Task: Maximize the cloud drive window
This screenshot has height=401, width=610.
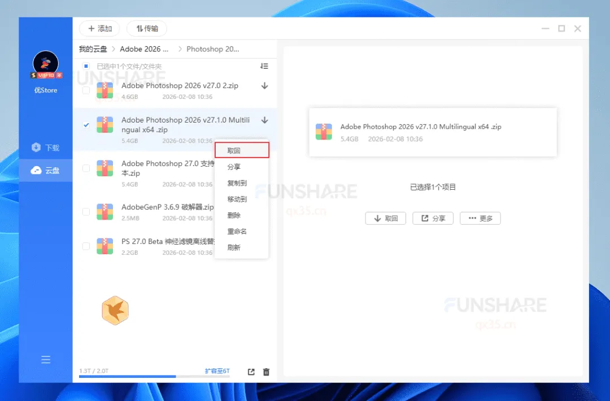Action: click(x=561, y=28)
